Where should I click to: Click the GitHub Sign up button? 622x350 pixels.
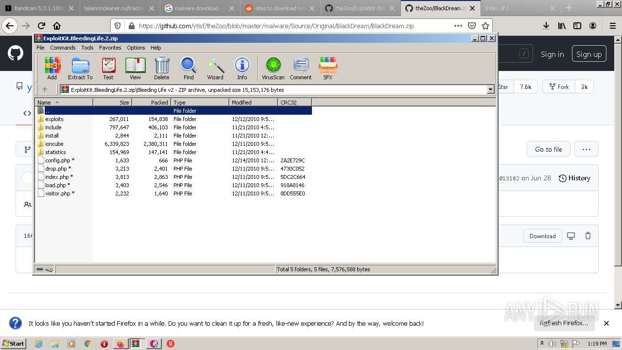[589, 54]
